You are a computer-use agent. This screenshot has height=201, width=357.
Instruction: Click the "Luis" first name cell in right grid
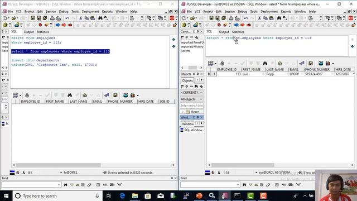(253, 74)
